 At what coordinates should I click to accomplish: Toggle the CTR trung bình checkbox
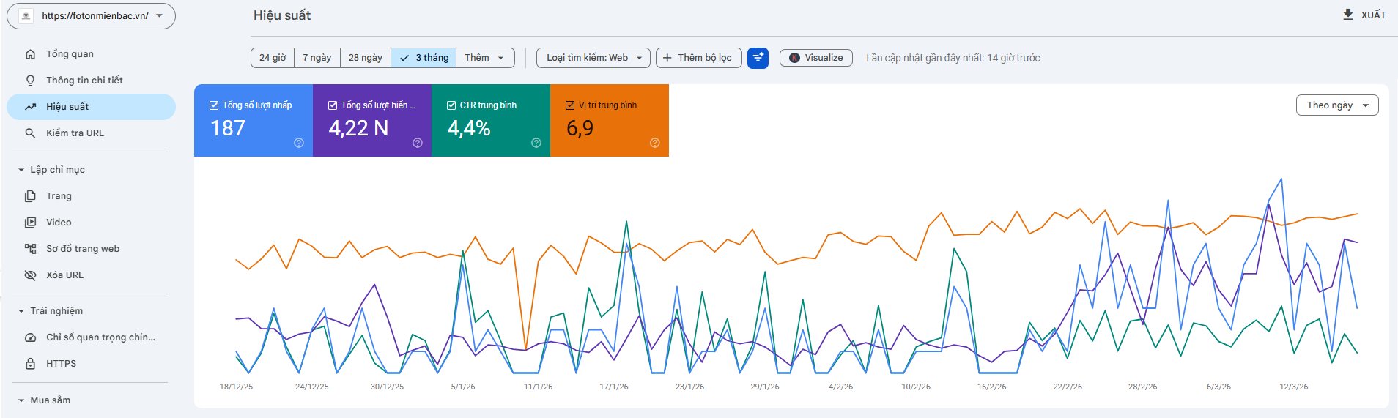click(x=451, y=105)
